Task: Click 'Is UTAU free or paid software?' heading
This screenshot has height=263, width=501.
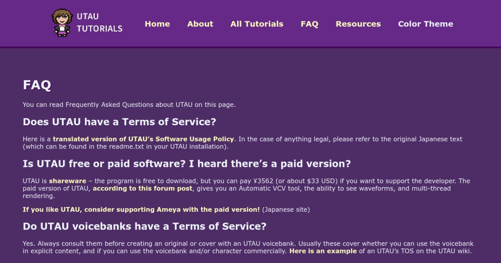Action: [187, 164]
